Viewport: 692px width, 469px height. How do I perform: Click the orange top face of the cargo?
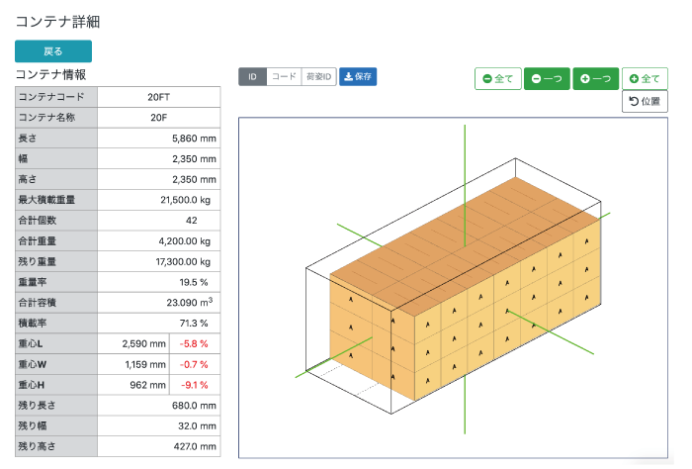pos(464,247)
